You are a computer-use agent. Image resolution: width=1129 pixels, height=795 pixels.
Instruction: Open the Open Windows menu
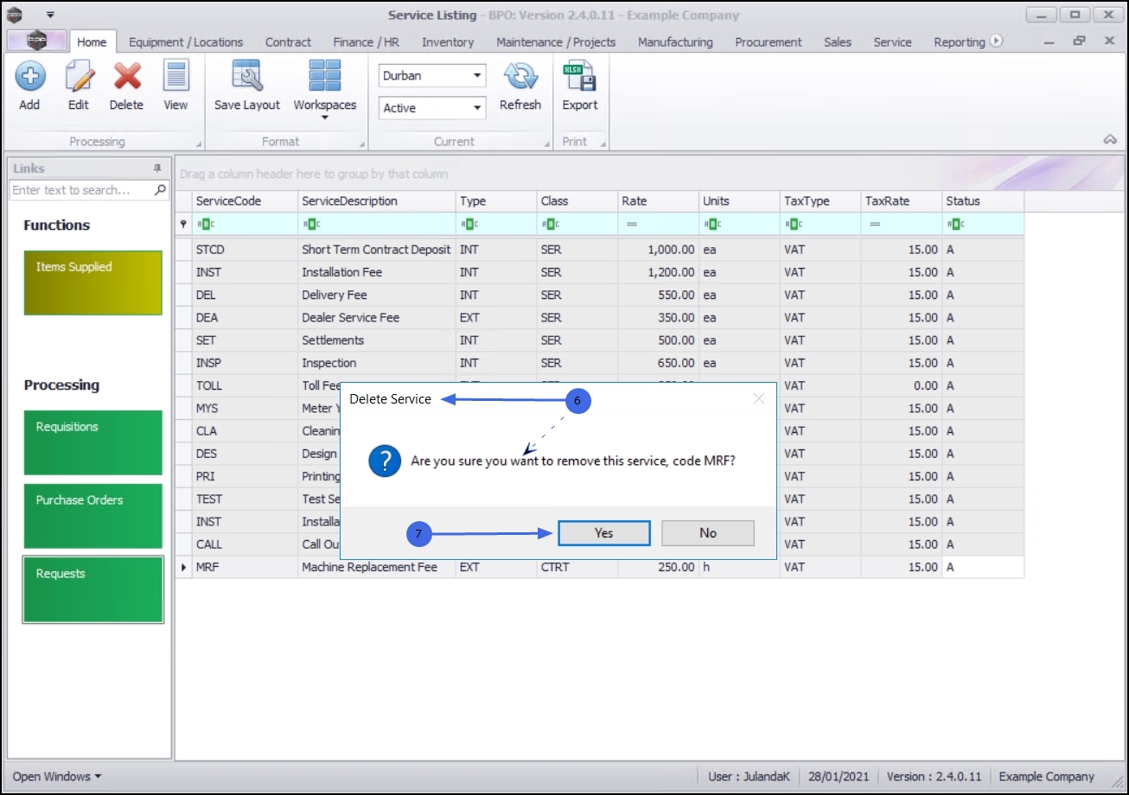56,776
